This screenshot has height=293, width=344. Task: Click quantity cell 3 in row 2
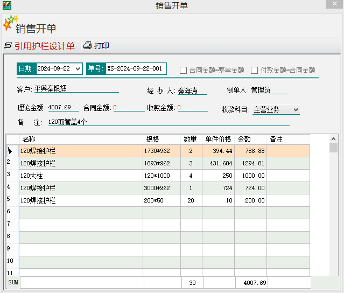pyautogui.click(x=191, y=163)
